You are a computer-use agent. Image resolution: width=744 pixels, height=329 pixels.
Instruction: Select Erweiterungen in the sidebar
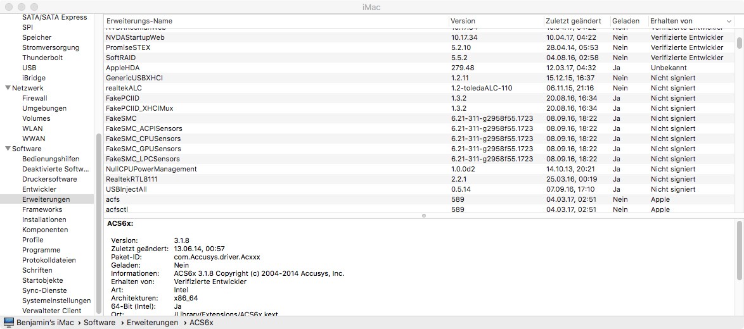tap(48, 199)
